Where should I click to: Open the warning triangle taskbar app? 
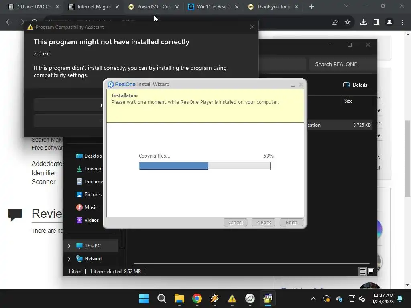click(232, 298)
